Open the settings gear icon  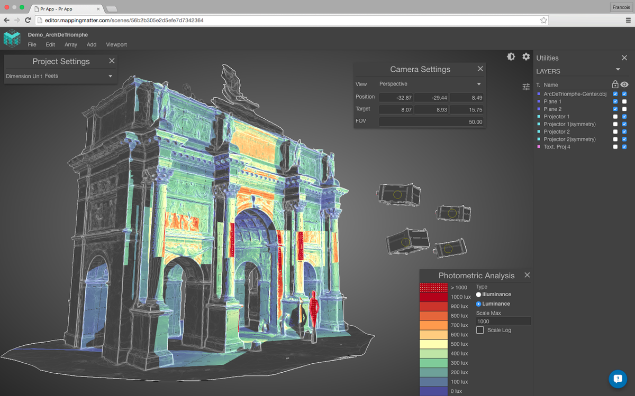coord(526,57)
